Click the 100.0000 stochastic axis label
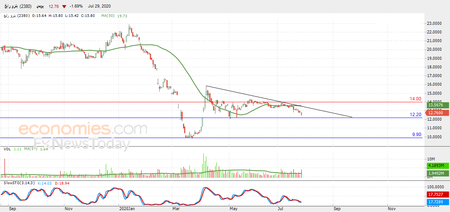 coord(436,186)
